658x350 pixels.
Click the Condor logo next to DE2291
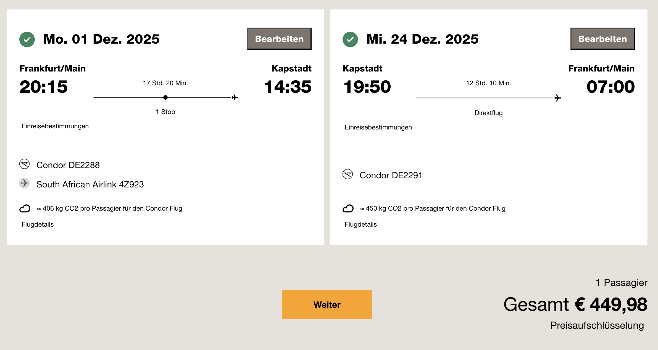(348, 174)
